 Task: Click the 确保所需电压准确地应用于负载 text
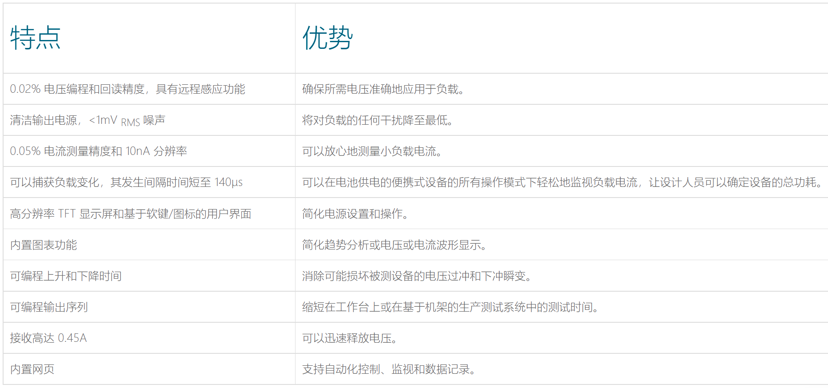[383, 89]
